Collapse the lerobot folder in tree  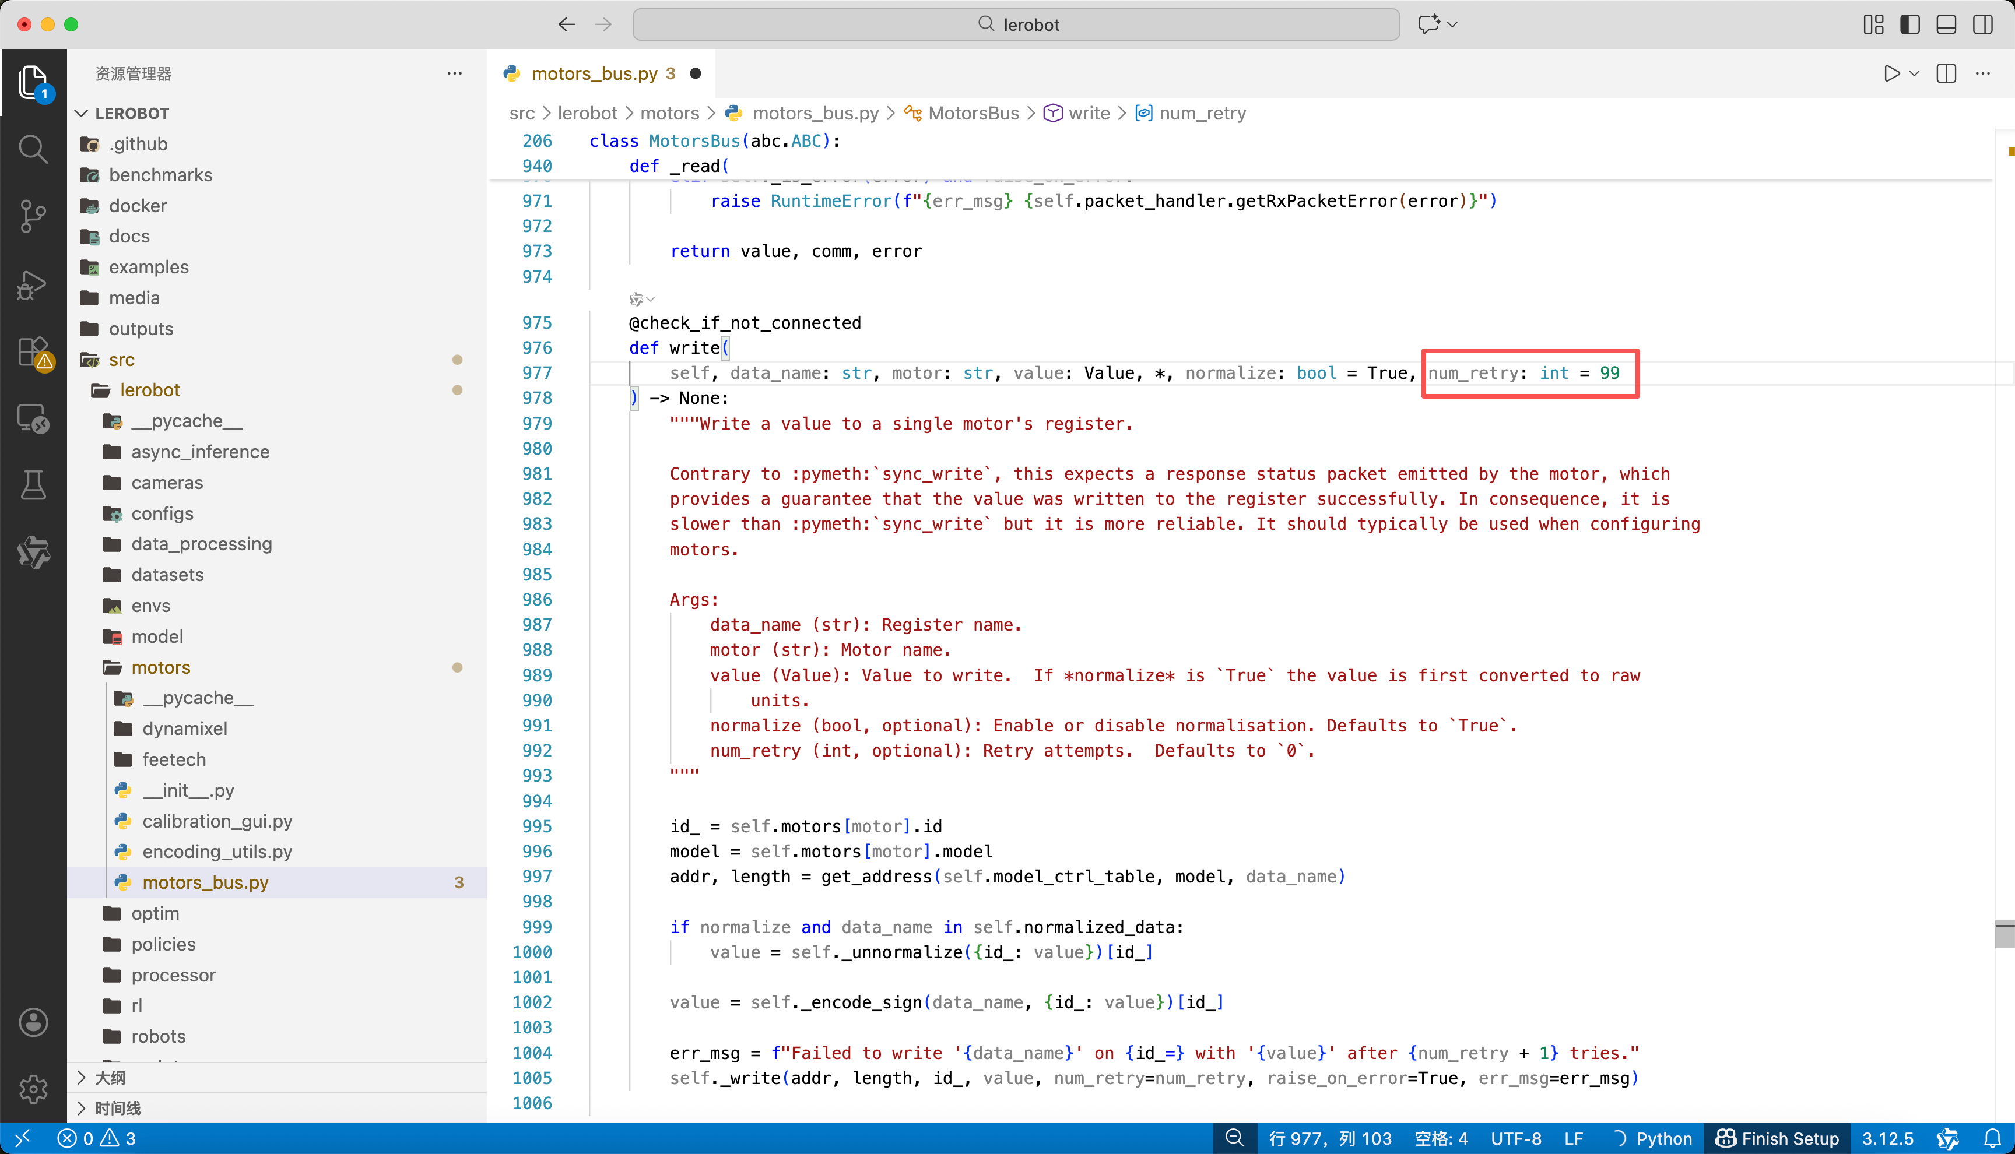click(278, 390)
